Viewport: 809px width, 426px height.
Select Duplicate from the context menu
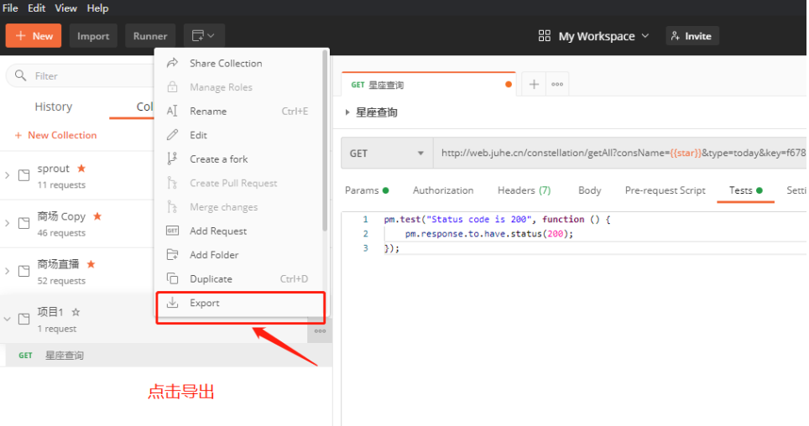tap(240, 278)
